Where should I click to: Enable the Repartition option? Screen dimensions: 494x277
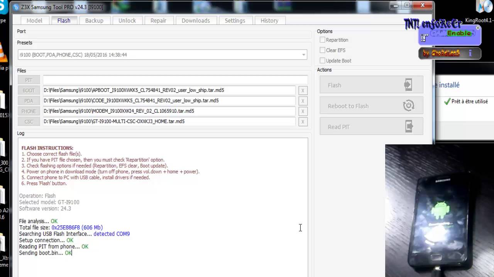click(x=322, y=40)
